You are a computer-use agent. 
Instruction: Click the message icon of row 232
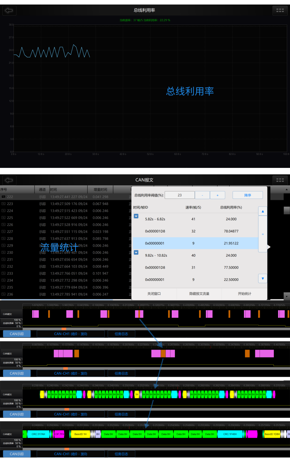(3, 266)
